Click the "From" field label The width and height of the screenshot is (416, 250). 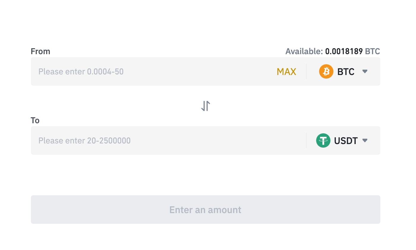point(40,51)
